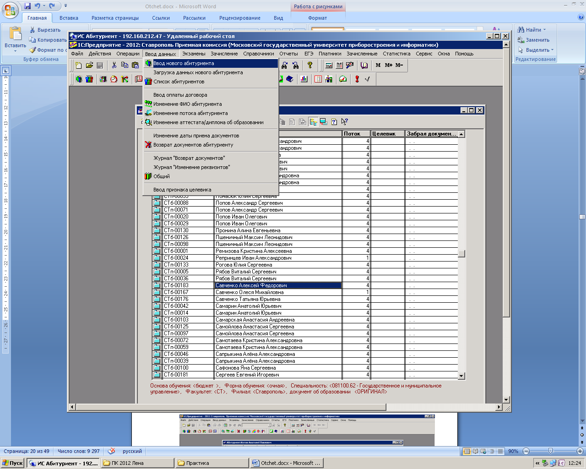Click 'Заменить' in Word editing group
Viewport: 586px width, 469px height.
533,40
